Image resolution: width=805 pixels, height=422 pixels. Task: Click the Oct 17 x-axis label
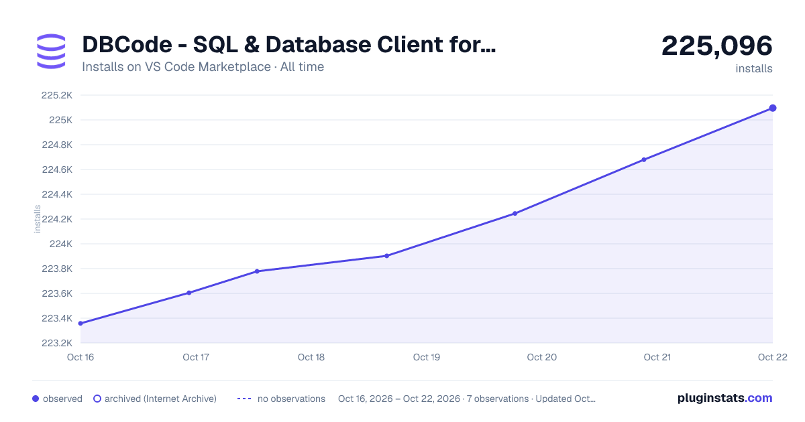click(196, 357)
